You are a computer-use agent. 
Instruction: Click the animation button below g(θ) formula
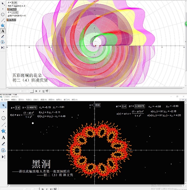coord(11,20)
